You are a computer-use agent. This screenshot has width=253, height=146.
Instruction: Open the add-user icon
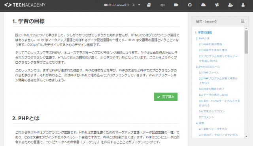(x=230, y=5)
